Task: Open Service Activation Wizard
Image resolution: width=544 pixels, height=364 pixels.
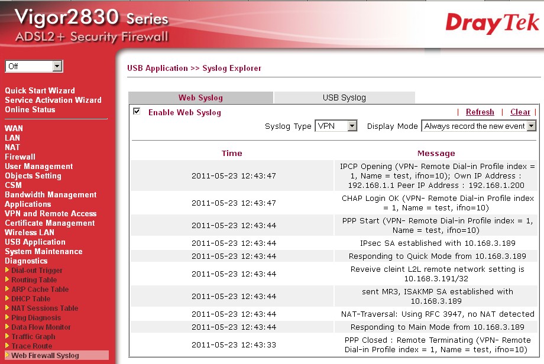Action: pyautogui.click(x=53, y=100)
